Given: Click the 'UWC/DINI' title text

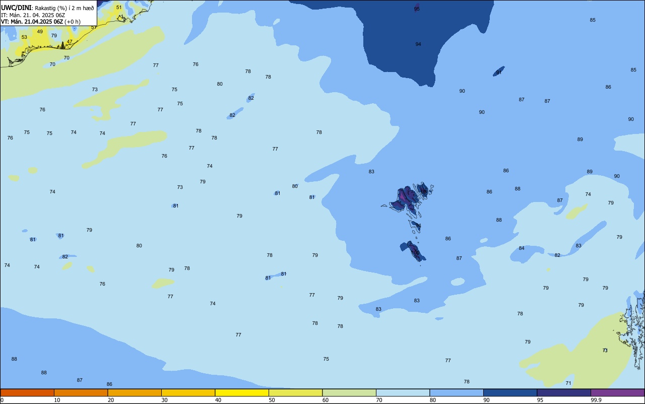Looking at the screenshot, I should point(16,8).
